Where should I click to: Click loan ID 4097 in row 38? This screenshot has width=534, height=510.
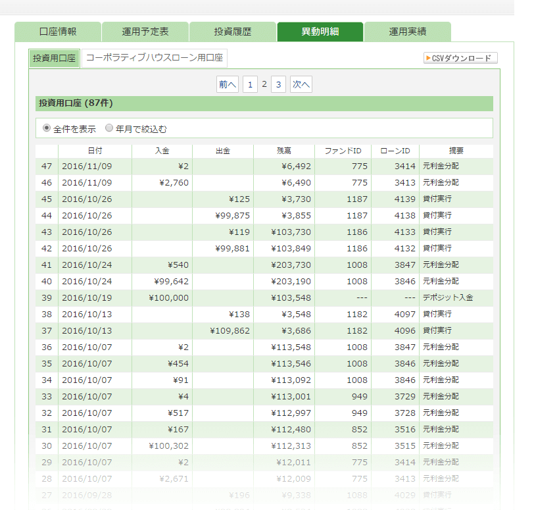click(x=405, y=314)
